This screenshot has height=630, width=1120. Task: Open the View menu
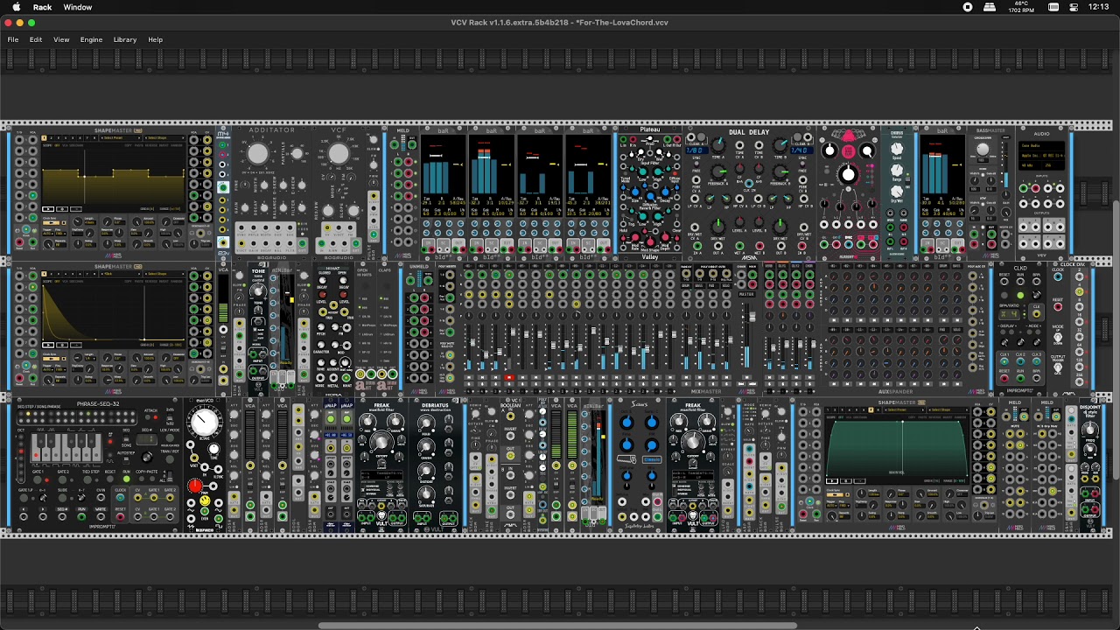coord(61,39)
